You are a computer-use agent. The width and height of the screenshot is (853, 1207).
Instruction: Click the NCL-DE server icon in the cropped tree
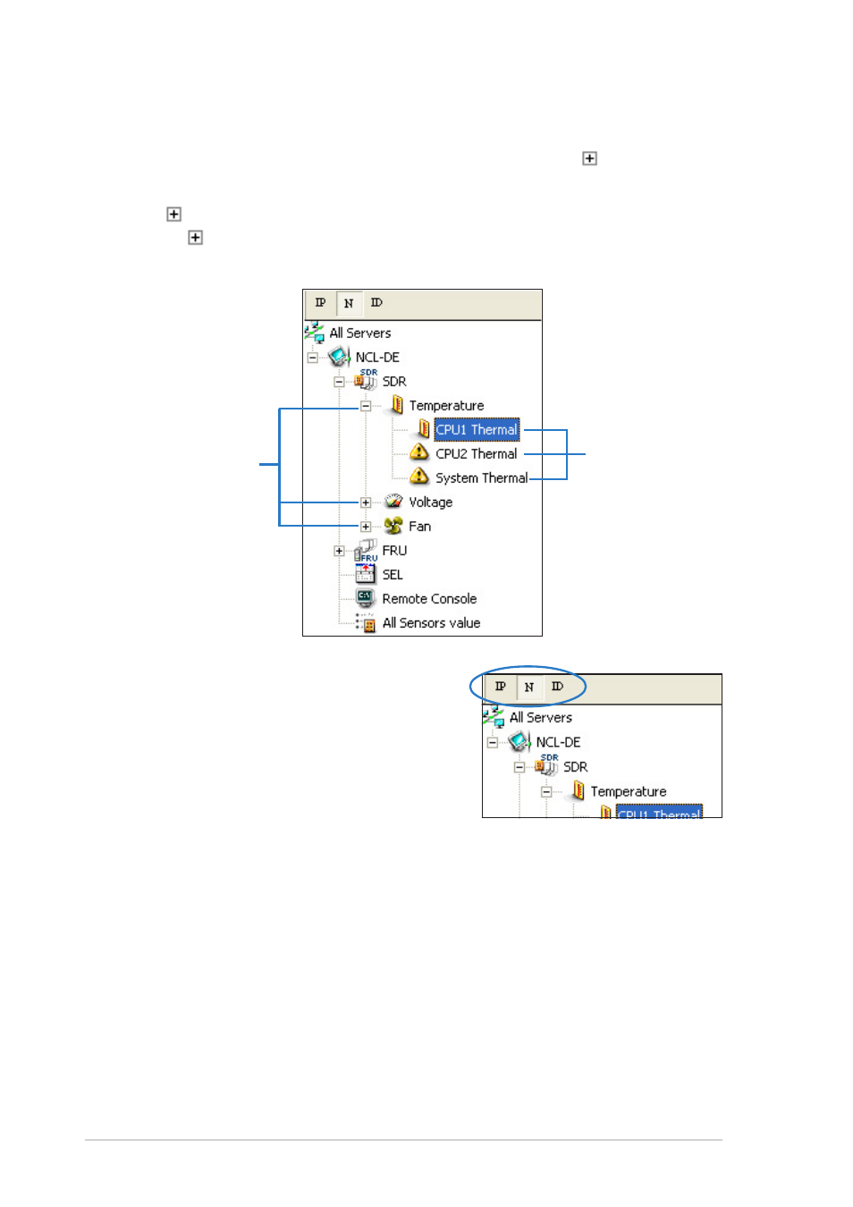pyautogui.click(x=520, y=741)
